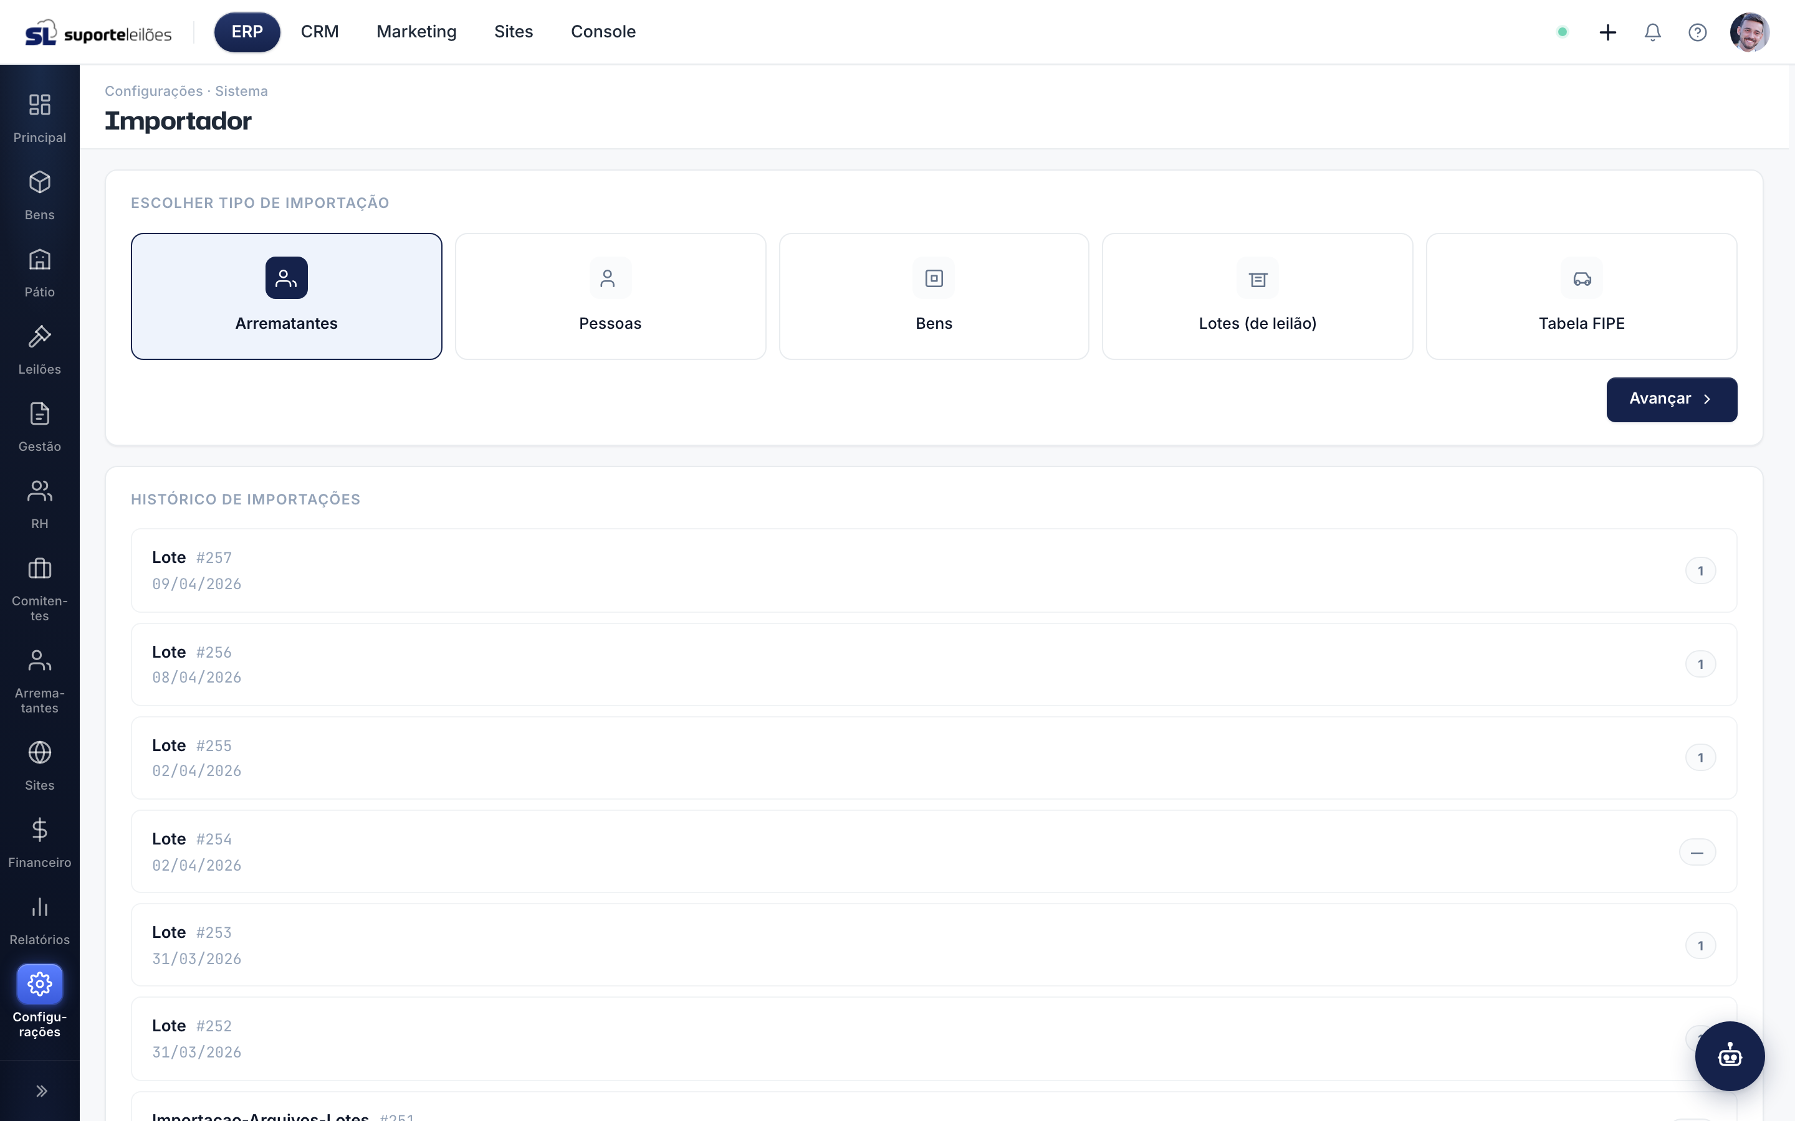The image size is (1795, 1121).
Task: Click count badge on Lote #256
Action: pyautogui.click(x=1700, y=665)
